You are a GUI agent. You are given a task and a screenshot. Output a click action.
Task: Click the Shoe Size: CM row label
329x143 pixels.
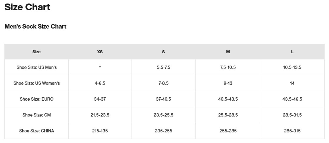point(37,115)
